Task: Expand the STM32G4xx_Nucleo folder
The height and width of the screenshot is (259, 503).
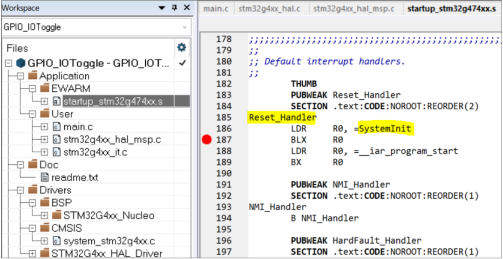Action: (44, 216)
